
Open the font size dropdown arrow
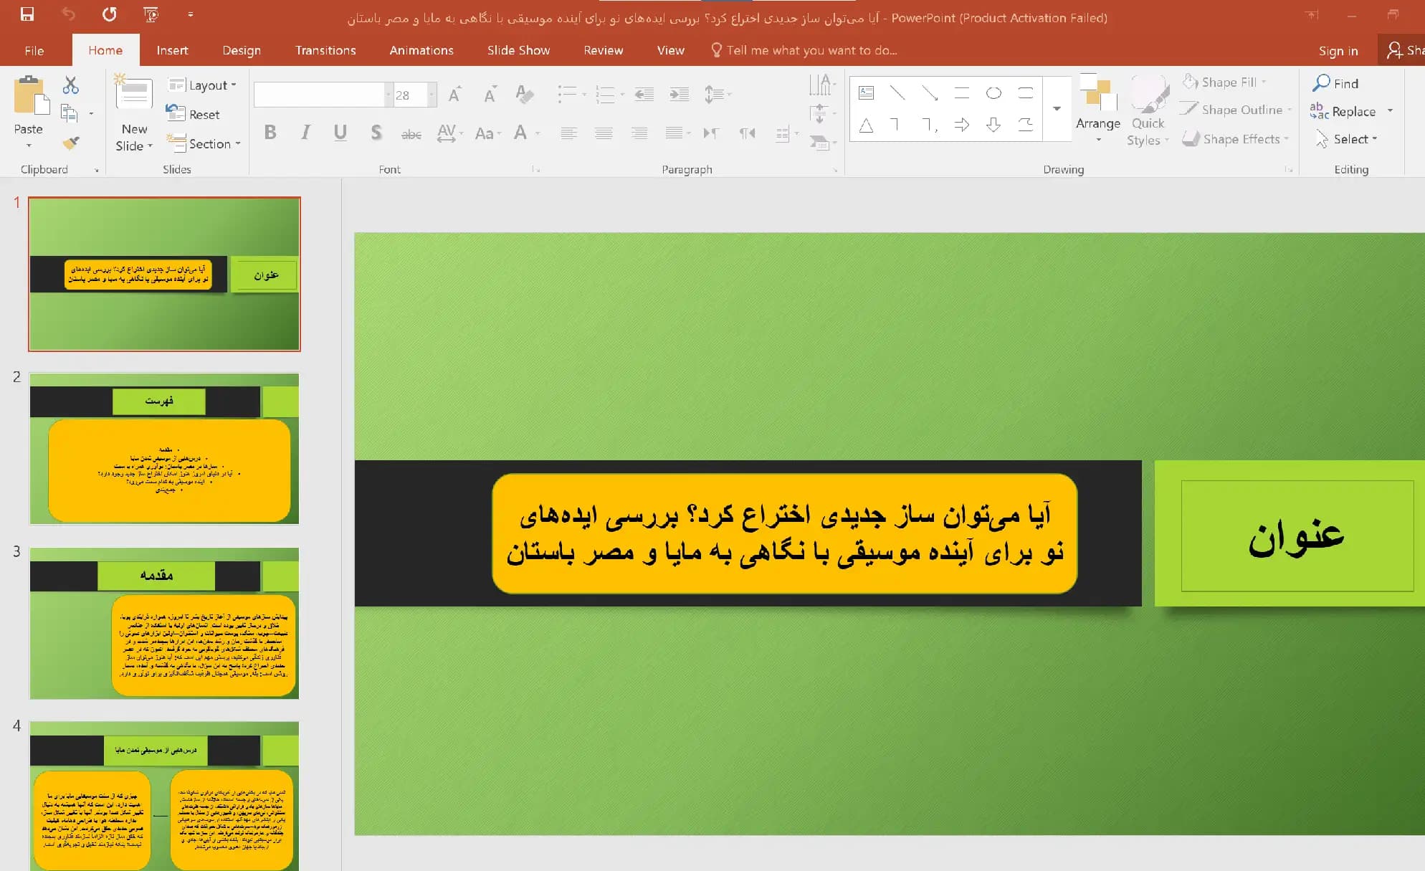click(x=432, y=95)
